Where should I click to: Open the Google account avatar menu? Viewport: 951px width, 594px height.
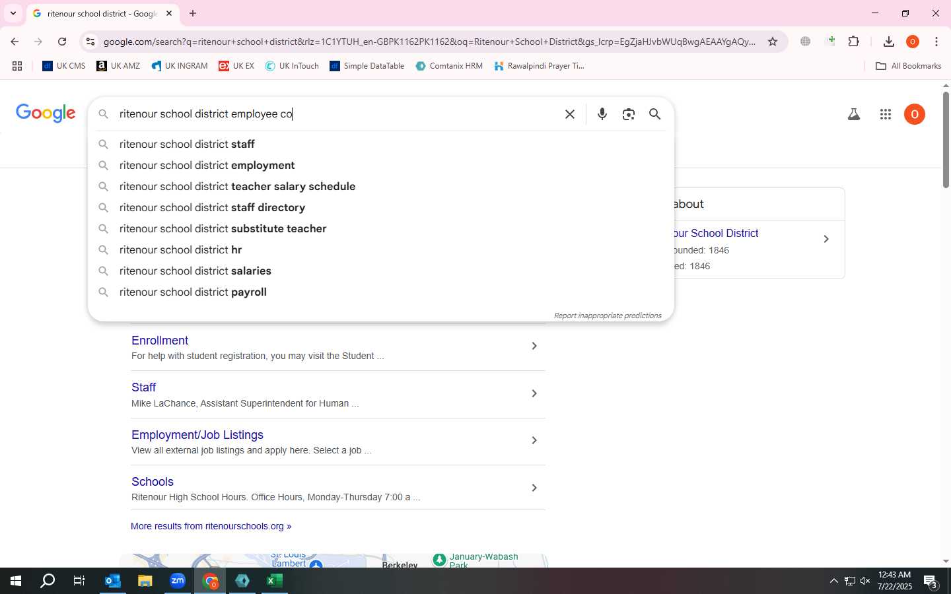pos(915,115)
